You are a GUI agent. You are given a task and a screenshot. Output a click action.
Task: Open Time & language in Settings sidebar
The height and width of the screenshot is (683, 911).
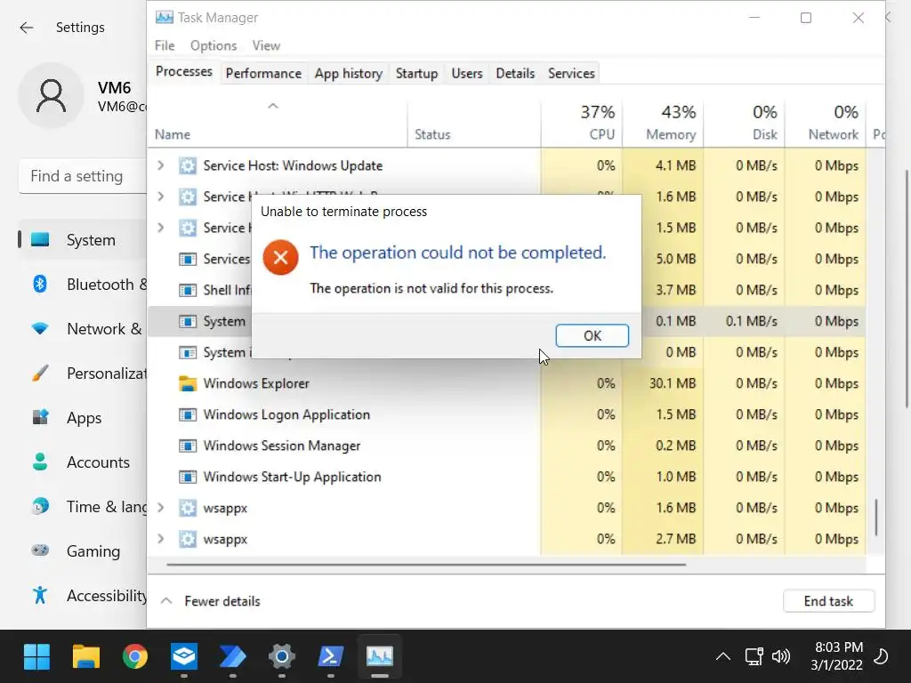click(82, 506)
